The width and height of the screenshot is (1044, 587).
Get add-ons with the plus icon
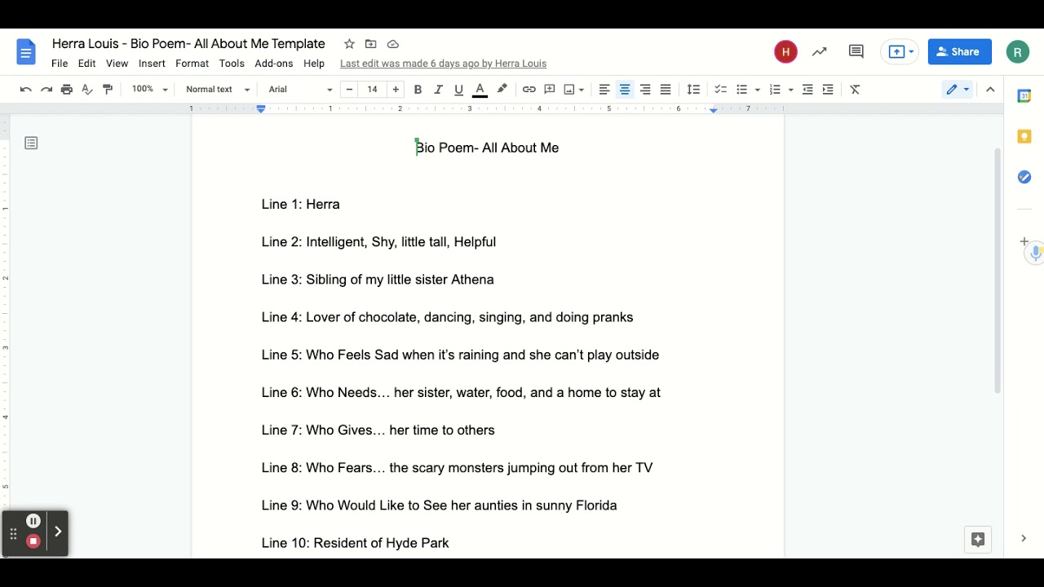click(1024, 241)
